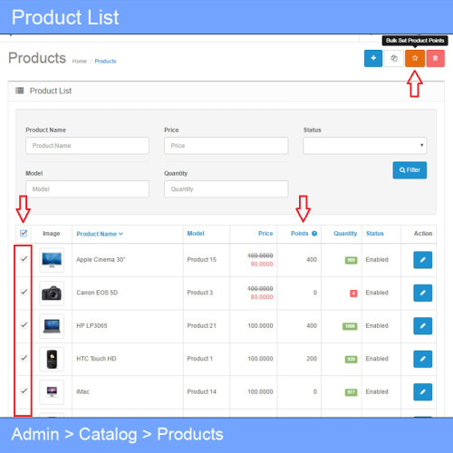The width and height of the screenshot is (453, 453).
Task: Edit Apple Cinema 30 with pencil icon
Action: coord(422,260)
